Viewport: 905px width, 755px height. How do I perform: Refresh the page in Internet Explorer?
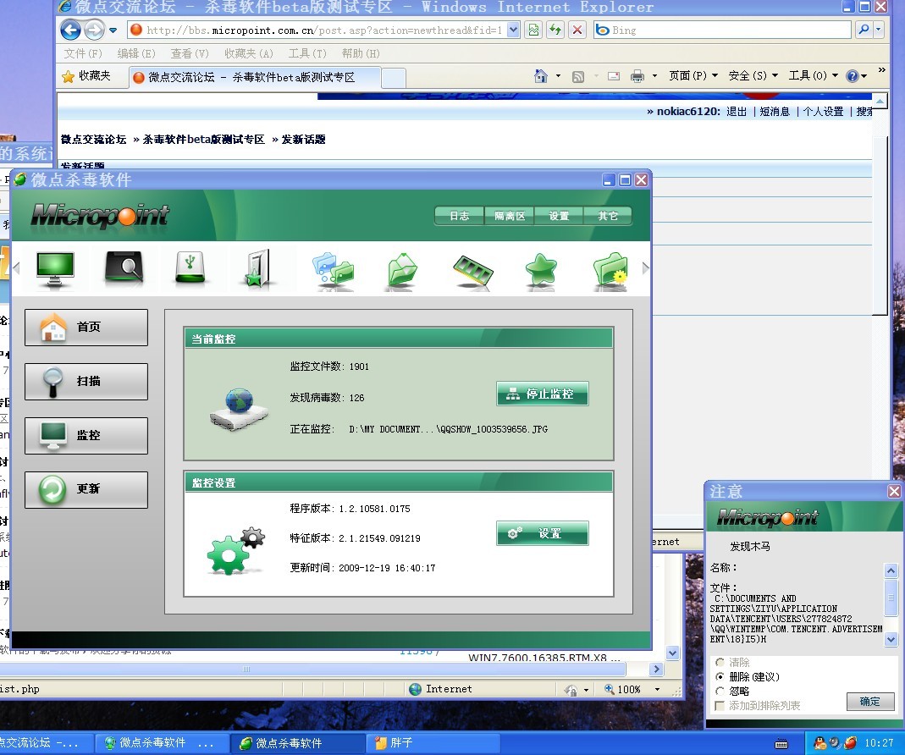point(555,30)
